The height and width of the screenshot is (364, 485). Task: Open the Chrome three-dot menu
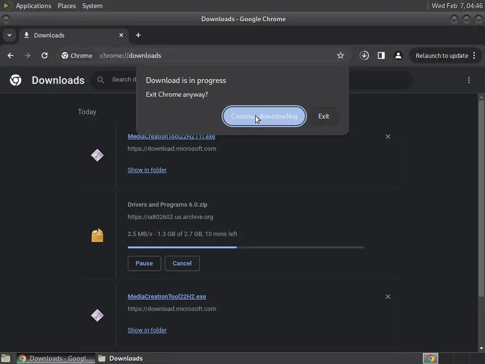click(x=474, y=55)
